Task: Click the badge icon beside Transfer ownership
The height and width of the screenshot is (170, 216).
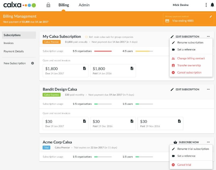Action: 173,65
